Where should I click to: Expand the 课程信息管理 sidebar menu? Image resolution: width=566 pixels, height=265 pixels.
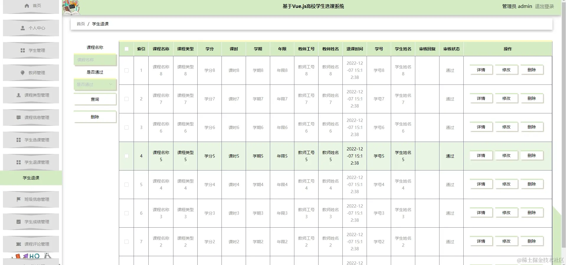[x=31, y=117]
